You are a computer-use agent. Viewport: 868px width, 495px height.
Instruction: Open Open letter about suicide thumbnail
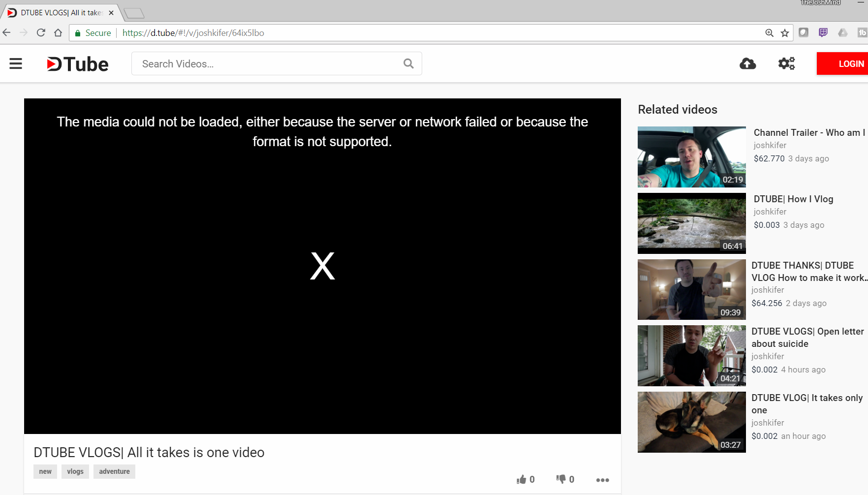click(692, 356)
